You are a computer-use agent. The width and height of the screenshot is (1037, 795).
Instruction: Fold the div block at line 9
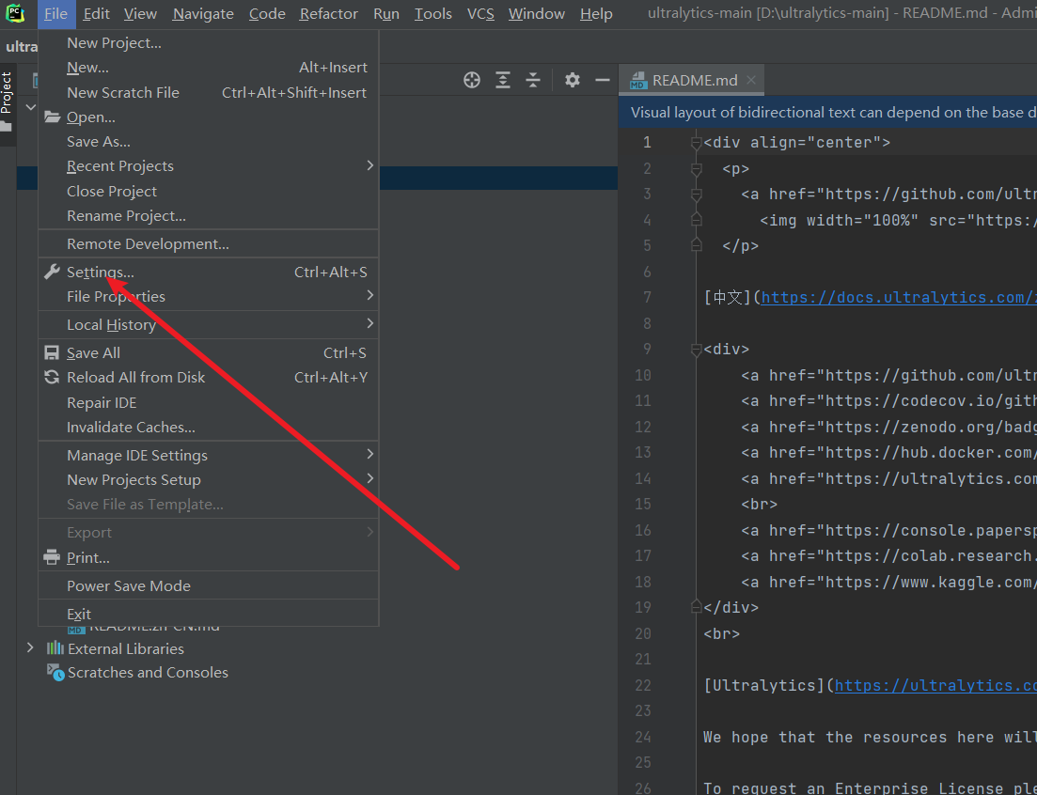(x=696, y=349)
